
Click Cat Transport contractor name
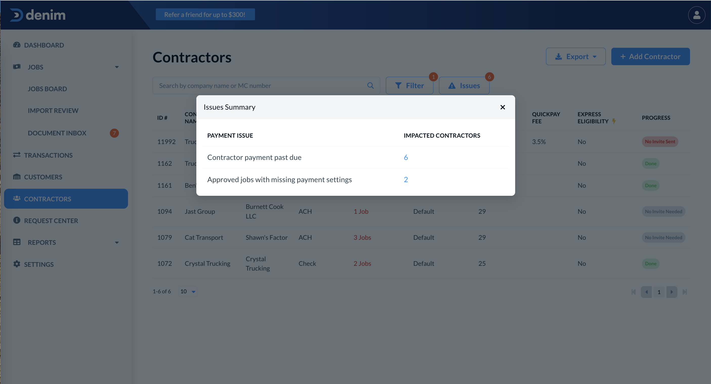(204, 238)
